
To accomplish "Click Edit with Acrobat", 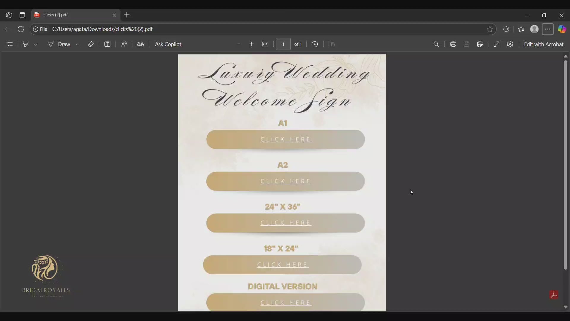I will (x=544, y=44).
